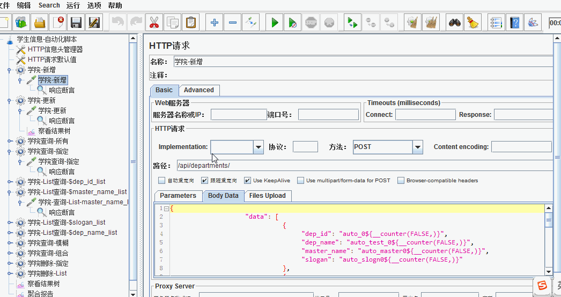Click the 服务器名称或IP input field
This screenshot has width=561, height=297.
point(239,115)
